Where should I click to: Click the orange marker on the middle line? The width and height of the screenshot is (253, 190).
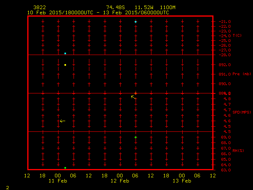point(136,93)
